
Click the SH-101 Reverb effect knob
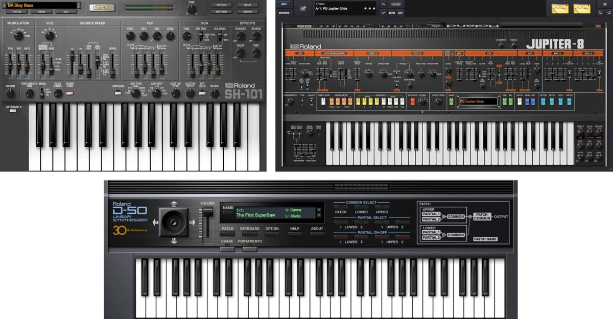255,35
